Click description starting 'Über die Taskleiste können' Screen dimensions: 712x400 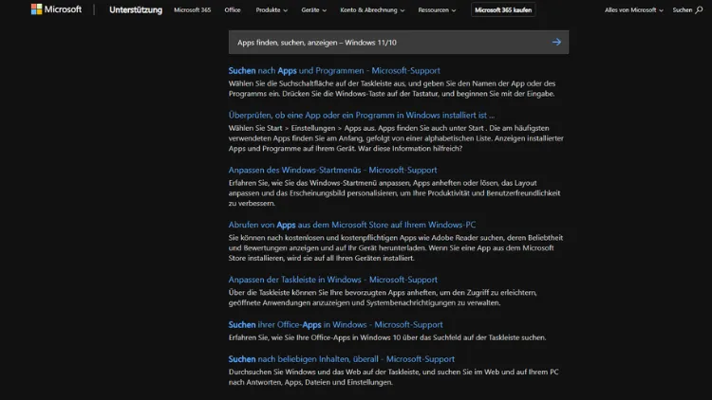[383, 298]
